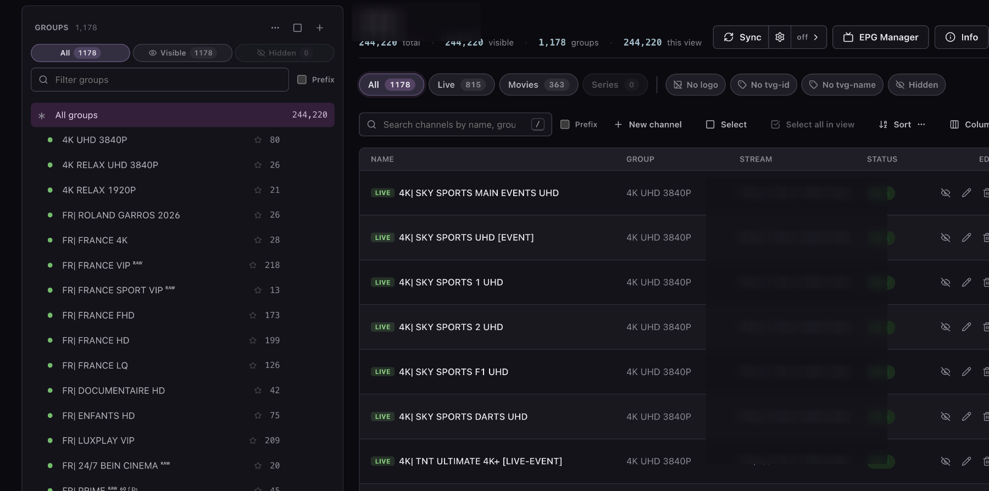The width and height of the screenshot is (989, 491).
Task: Filter channels with No tvg-id
Action: pos(763,85)
